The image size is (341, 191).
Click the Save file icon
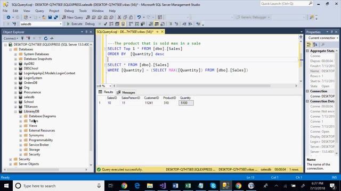50,18
